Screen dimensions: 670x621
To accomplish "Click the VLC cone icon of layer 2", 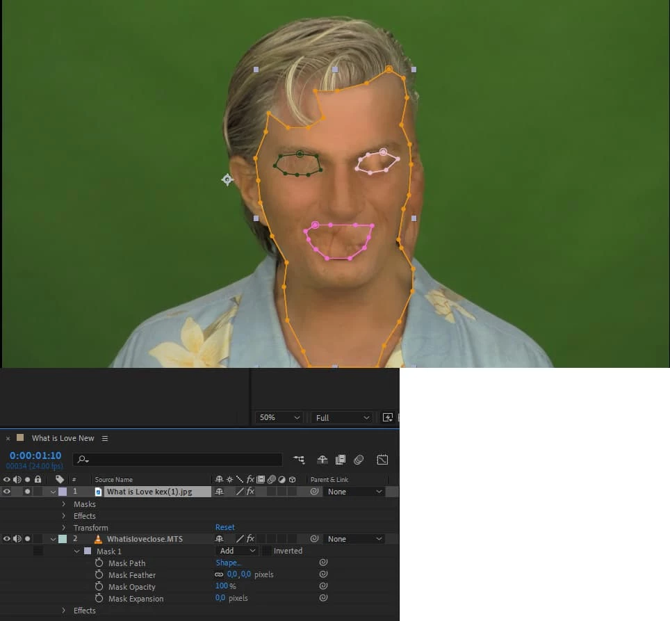I will [98, 538].
